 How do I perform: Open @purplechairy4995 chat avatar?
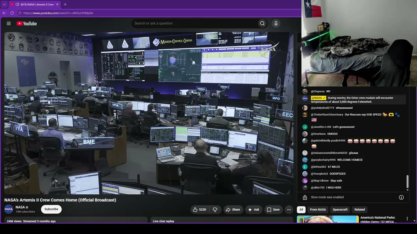click(x=305, y=160)
